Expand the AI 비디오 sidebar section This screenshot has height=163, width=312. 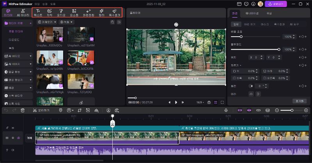[x=18, y=56]
